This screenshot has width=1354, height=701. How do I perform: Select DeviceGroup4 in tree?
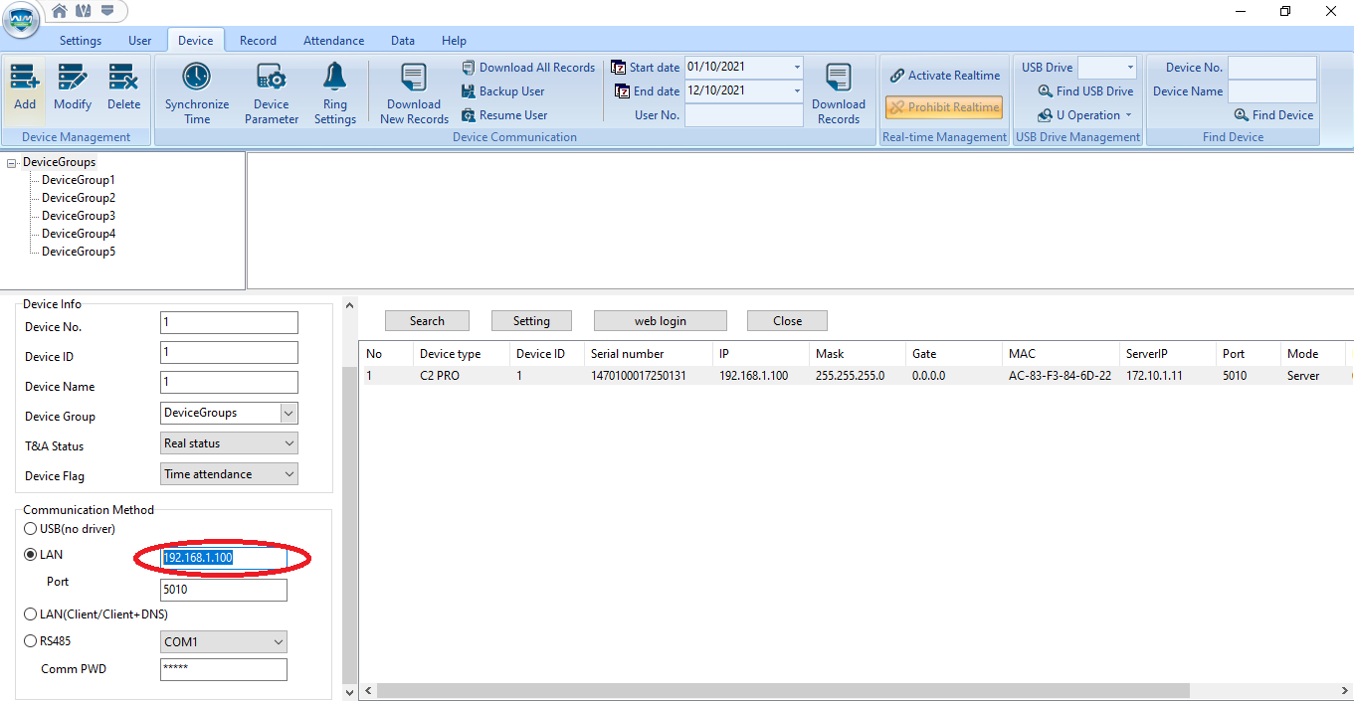point(79,234)
